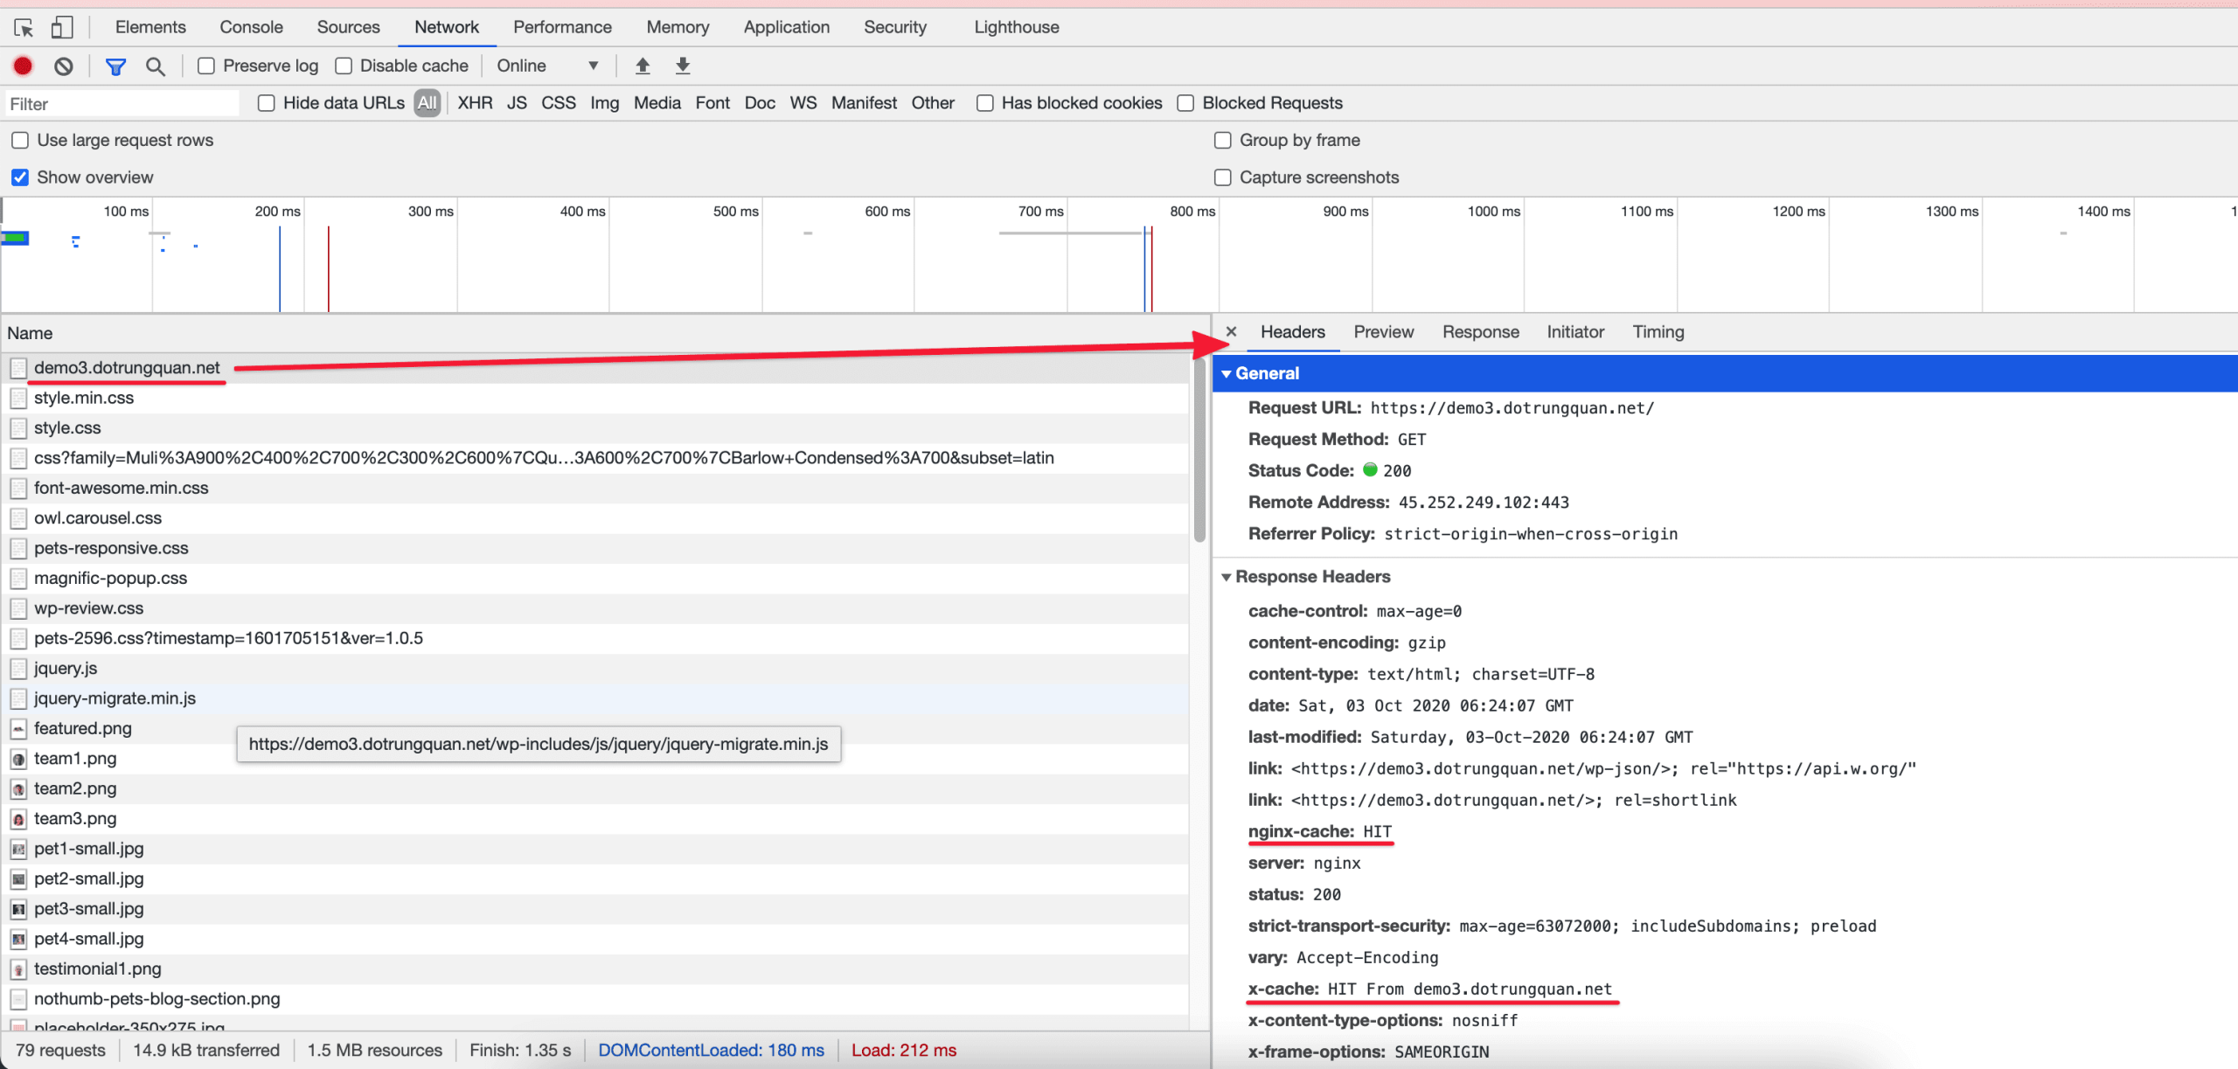
Task: Filter requests by XHR type
Action: click(475, 103)
